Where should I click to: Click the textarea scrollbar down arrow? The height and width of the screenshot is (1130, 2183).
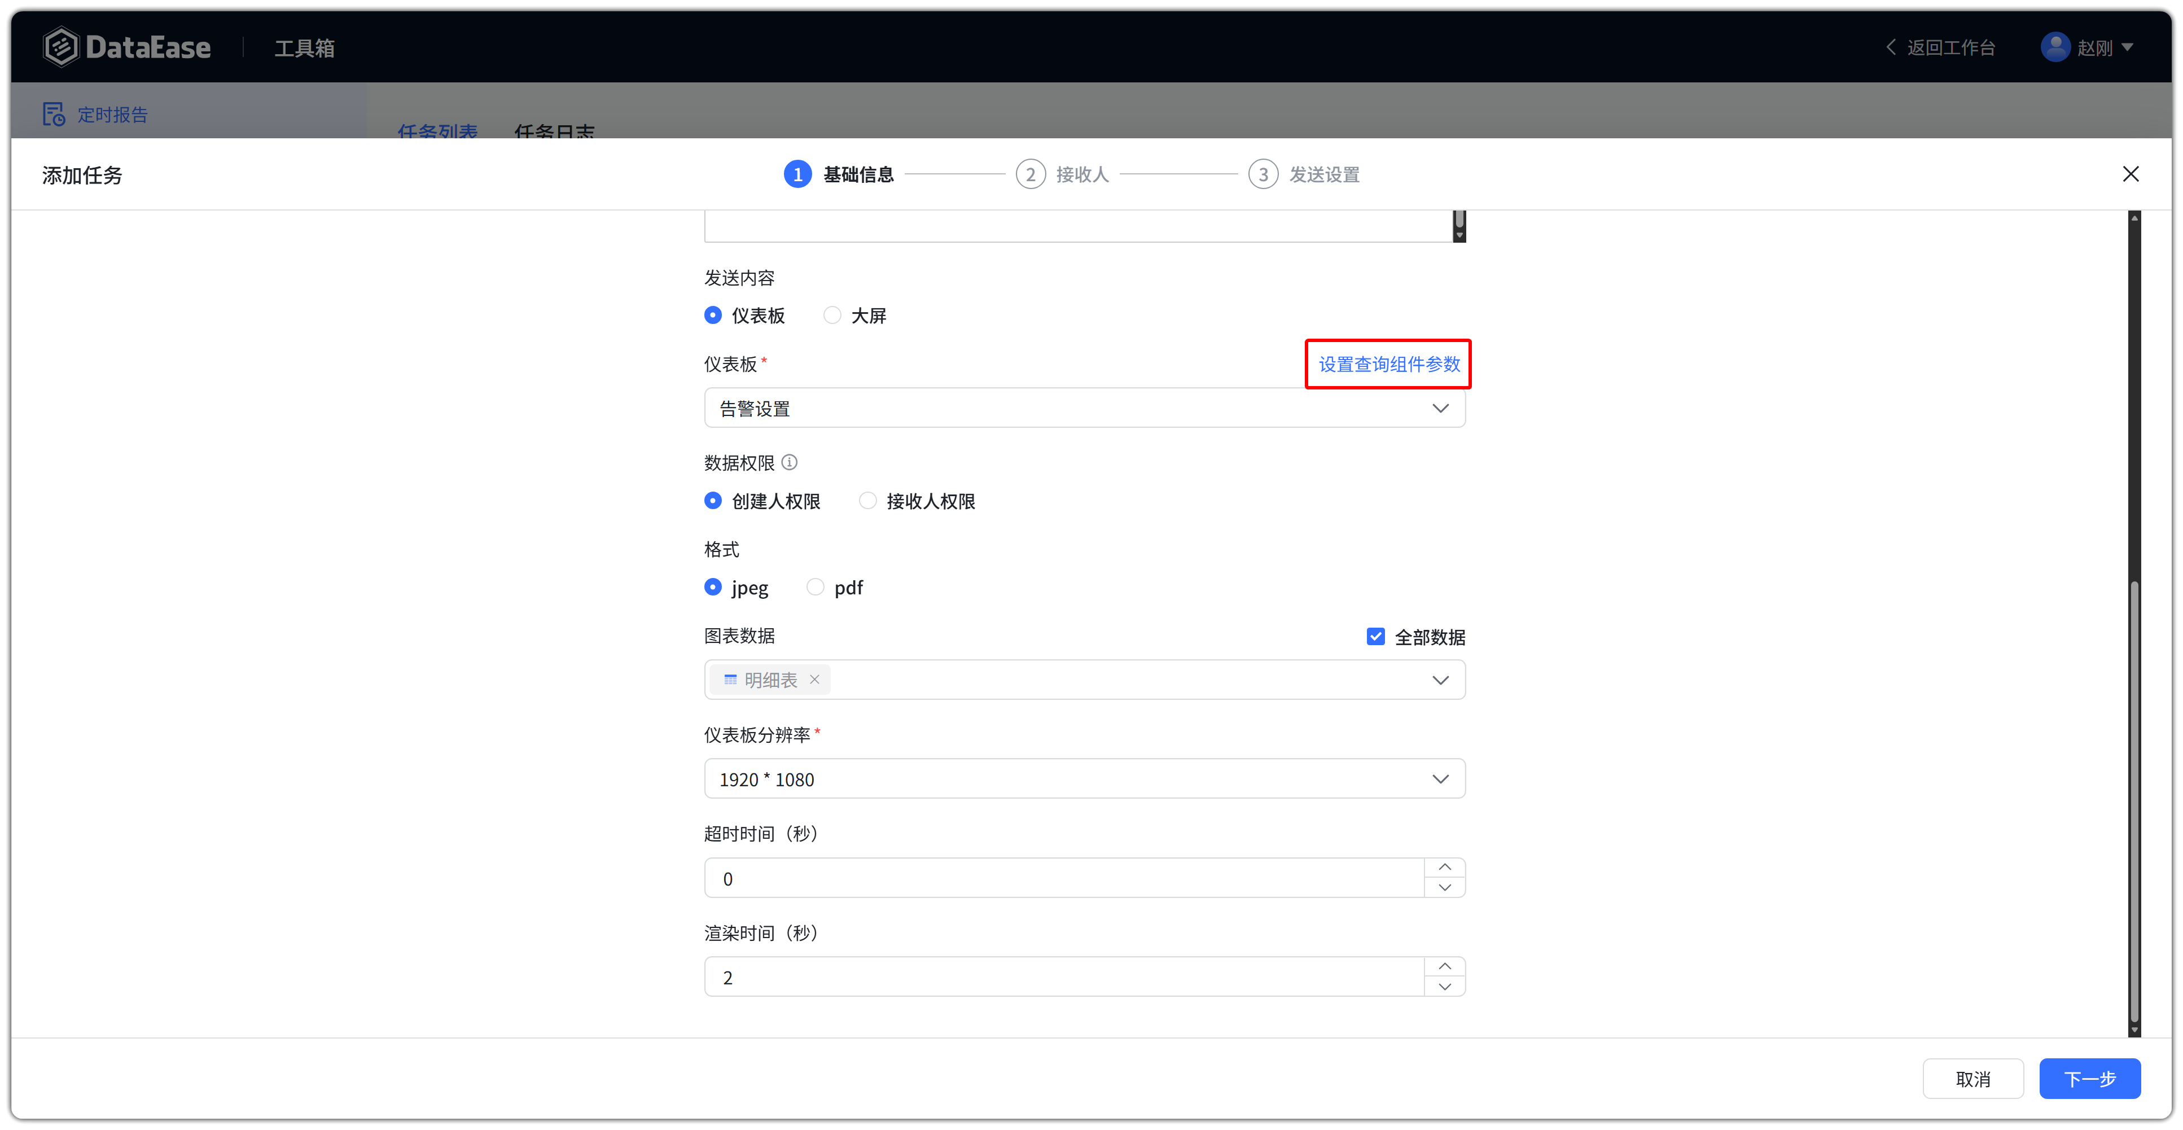(x=1459, y=235)
